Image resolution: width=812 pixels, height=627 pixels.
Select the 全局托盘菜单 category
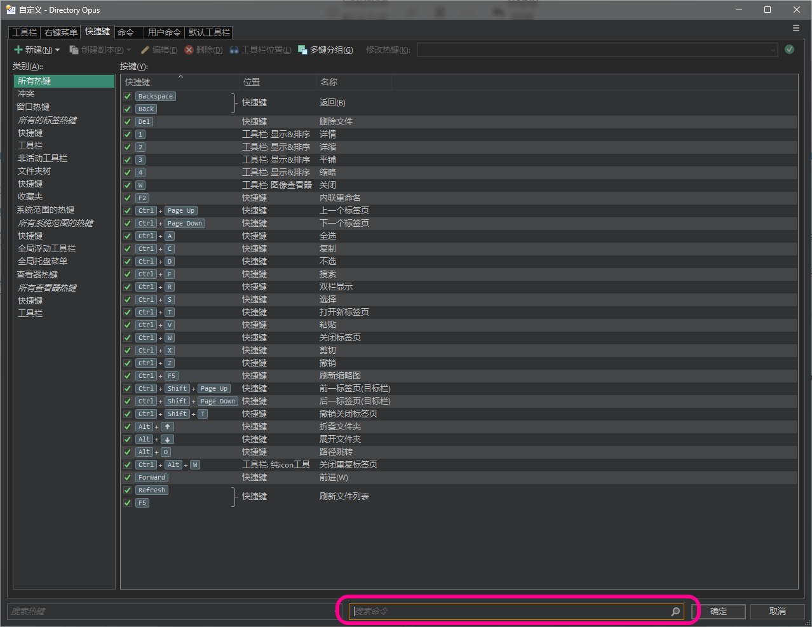point(43,261)
